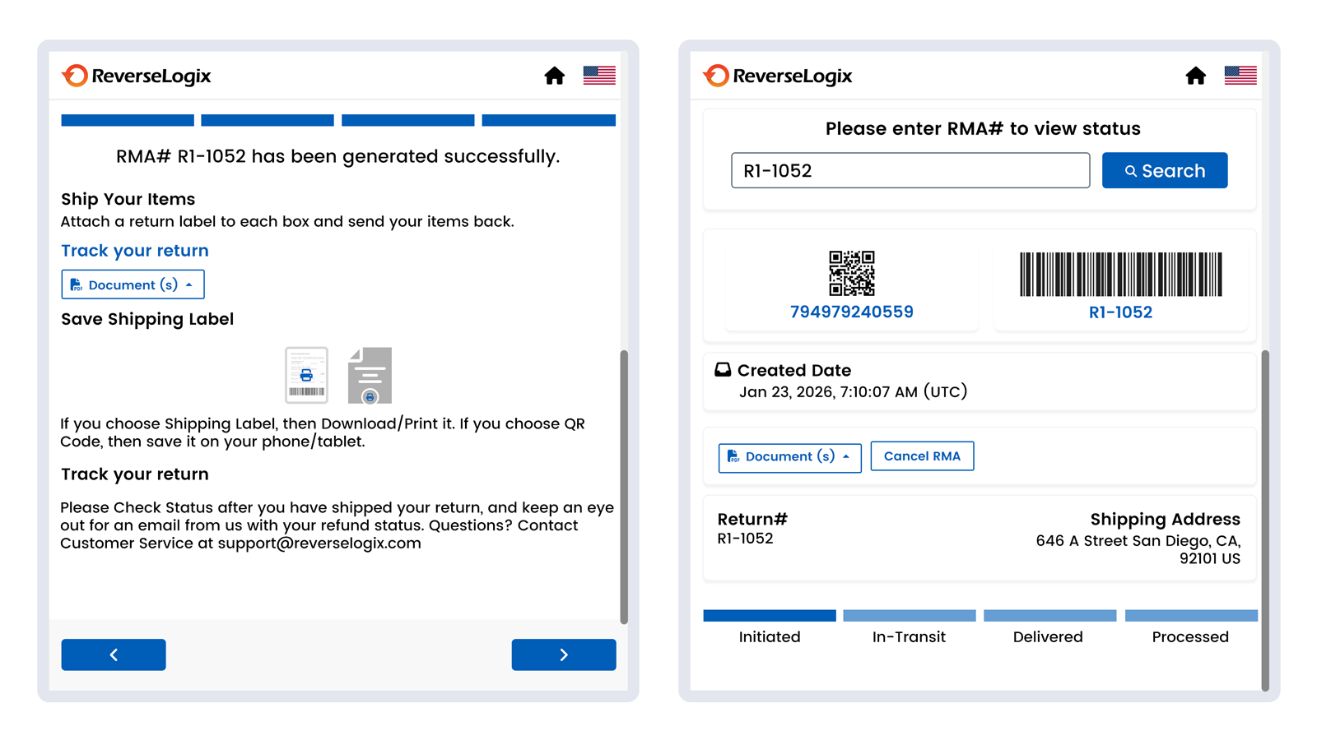Click the PDF icon inside the Document(s) button
The image size is (1317, 740).
76,284
